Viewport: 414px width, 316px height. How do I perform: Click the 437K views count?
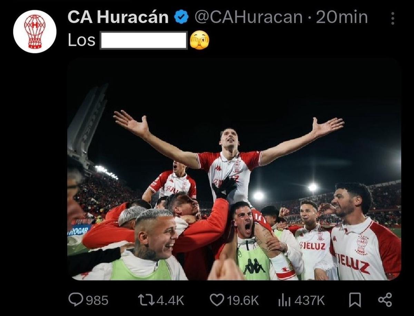click(309, 301)
